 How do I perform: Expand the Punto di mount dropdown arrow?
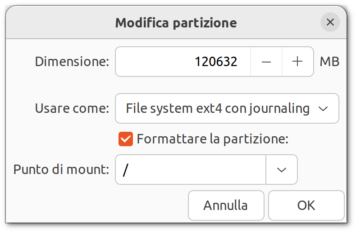(282, 170)
